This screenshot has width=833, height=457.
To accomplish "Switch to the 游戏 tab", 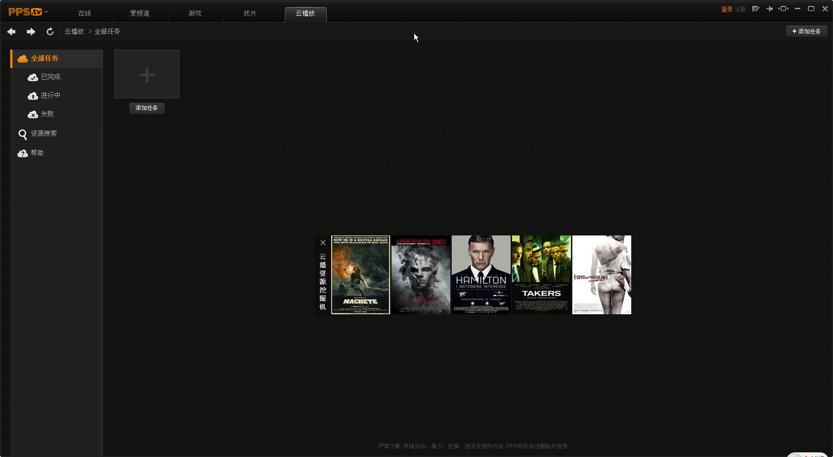I will point(195,13).
